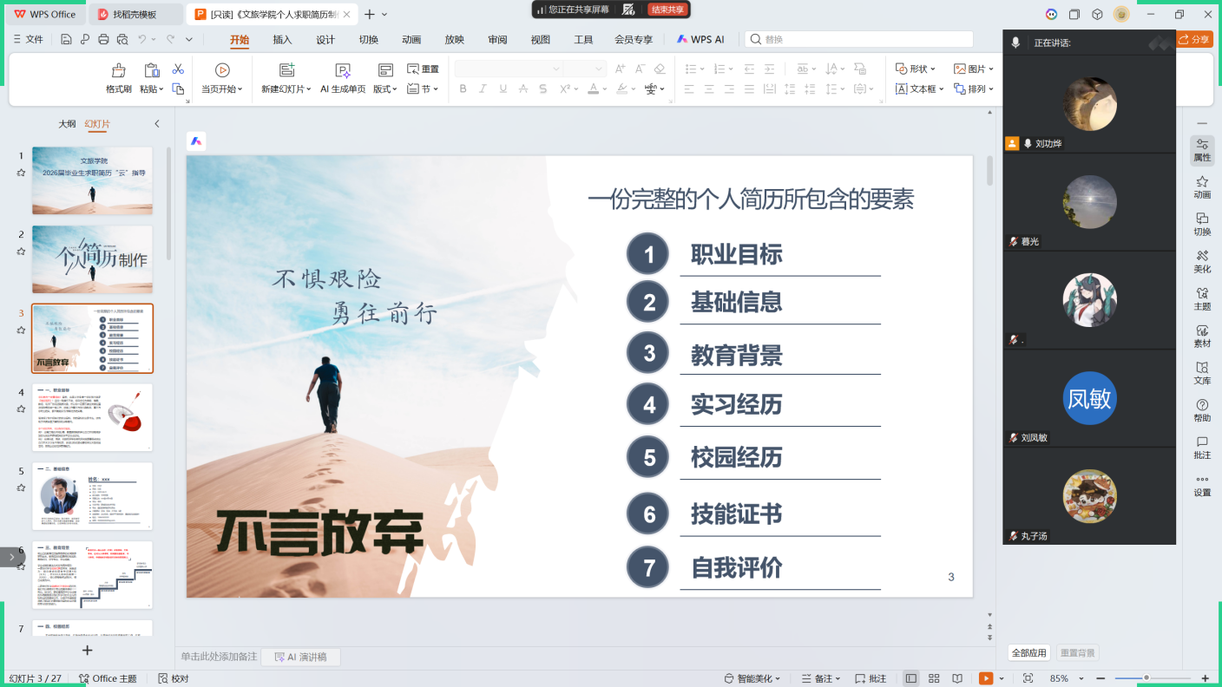Screen dimensions: 1222x687
Task: Open the 插入 ribbon tab
Action: (282, 39)
